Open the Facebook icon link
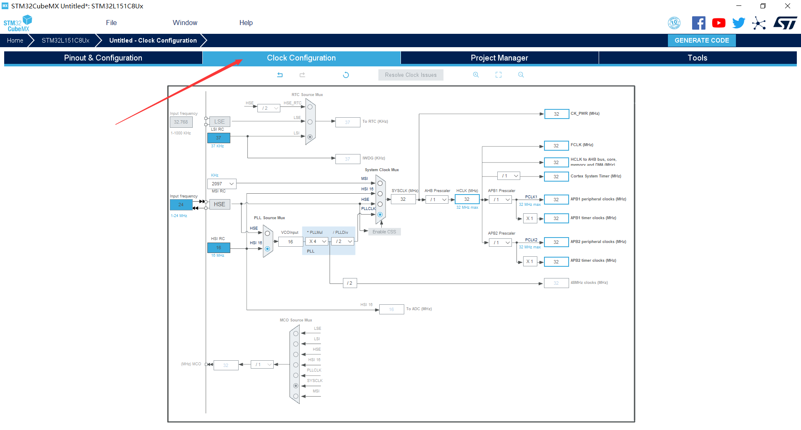Viewport: 801px width, 430px height. [698, 23]
